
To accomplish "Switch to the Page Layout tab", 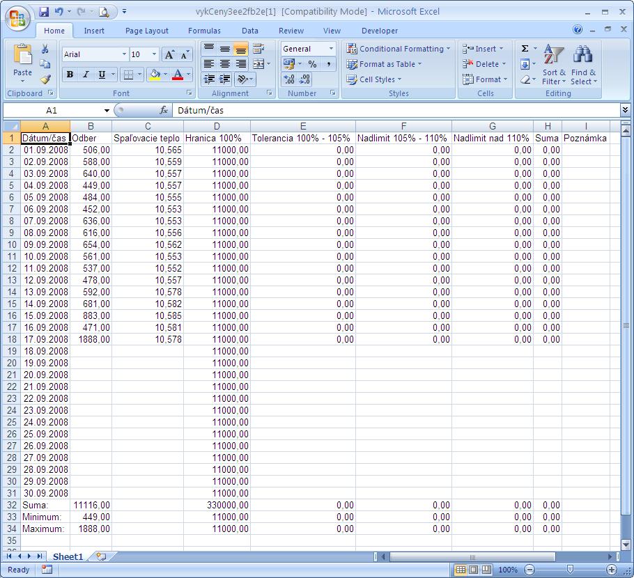I will coord(147,31).
